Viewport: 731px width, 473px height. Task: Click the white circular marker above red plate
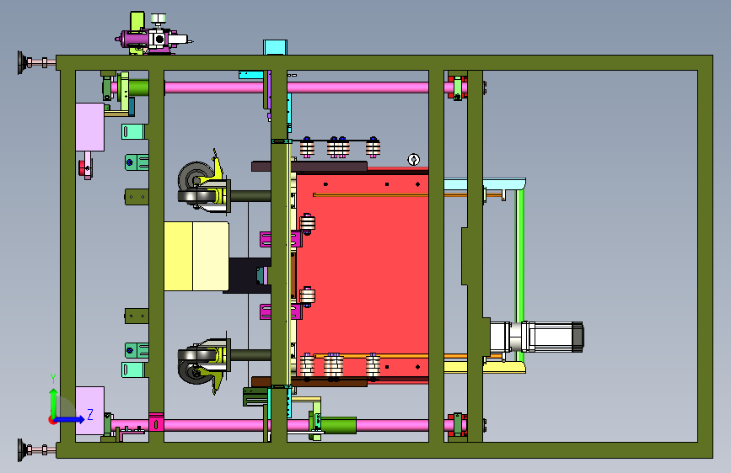413,160
